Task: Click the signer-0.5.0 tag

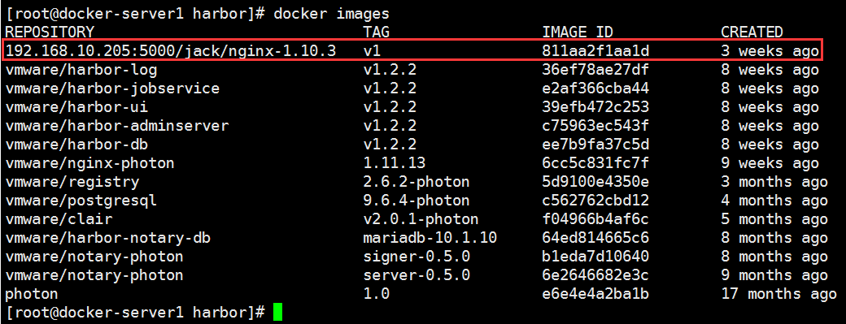Action: click(416, 257)
